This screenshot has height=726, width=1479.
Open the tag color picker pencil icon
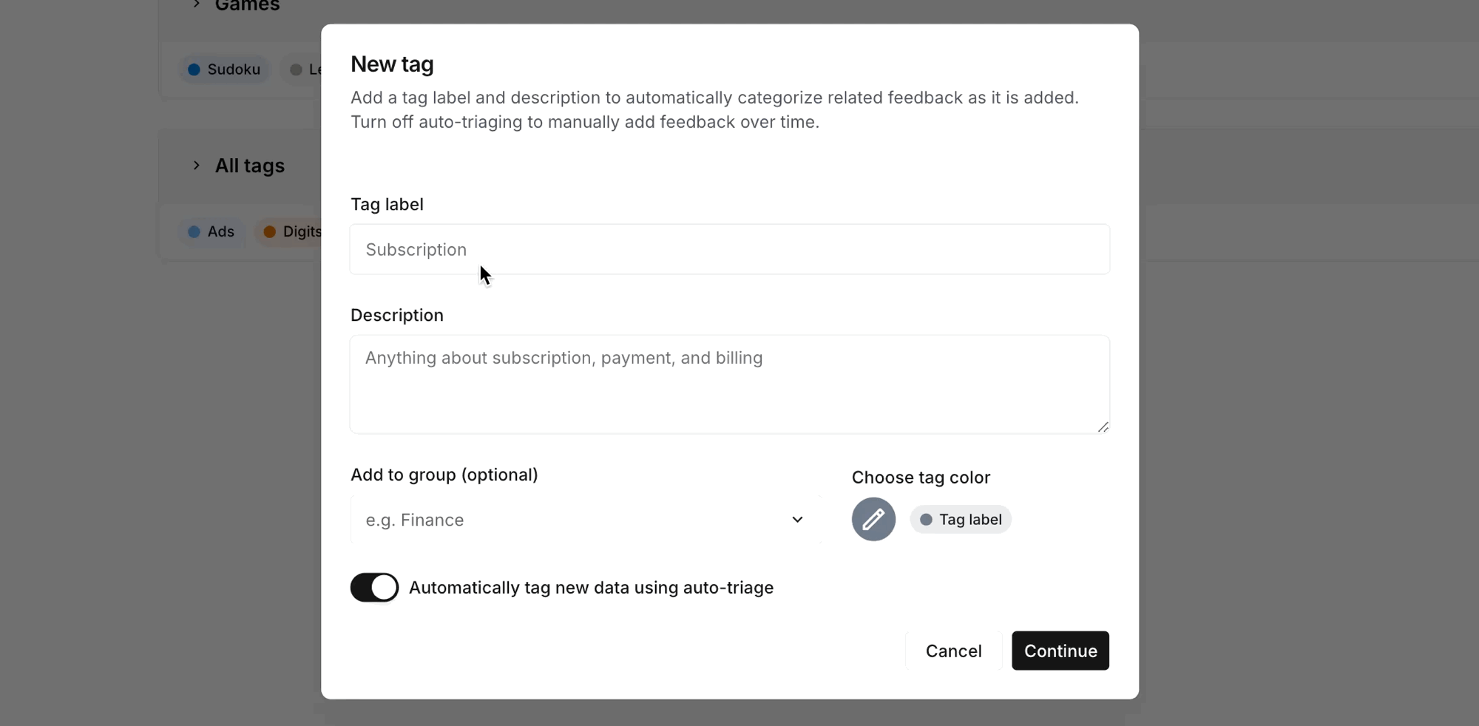(x=873, y=519)
